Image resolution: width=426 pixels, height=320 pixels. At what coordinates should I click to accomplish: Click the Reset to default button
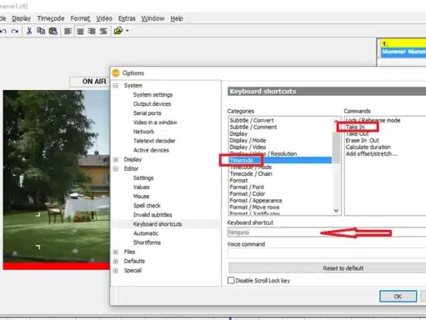tap(327, 268)
